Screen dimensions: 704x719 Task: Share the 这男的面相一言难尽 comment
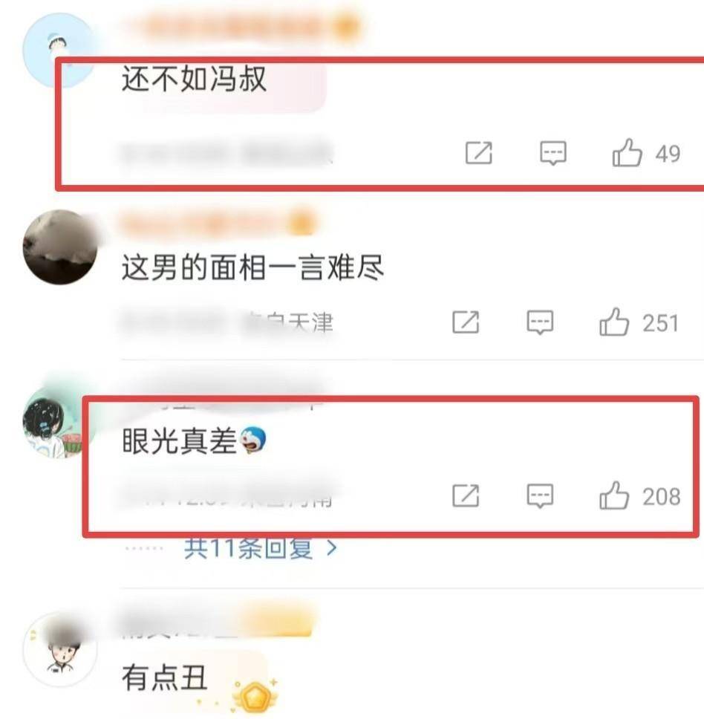point(466,322)
